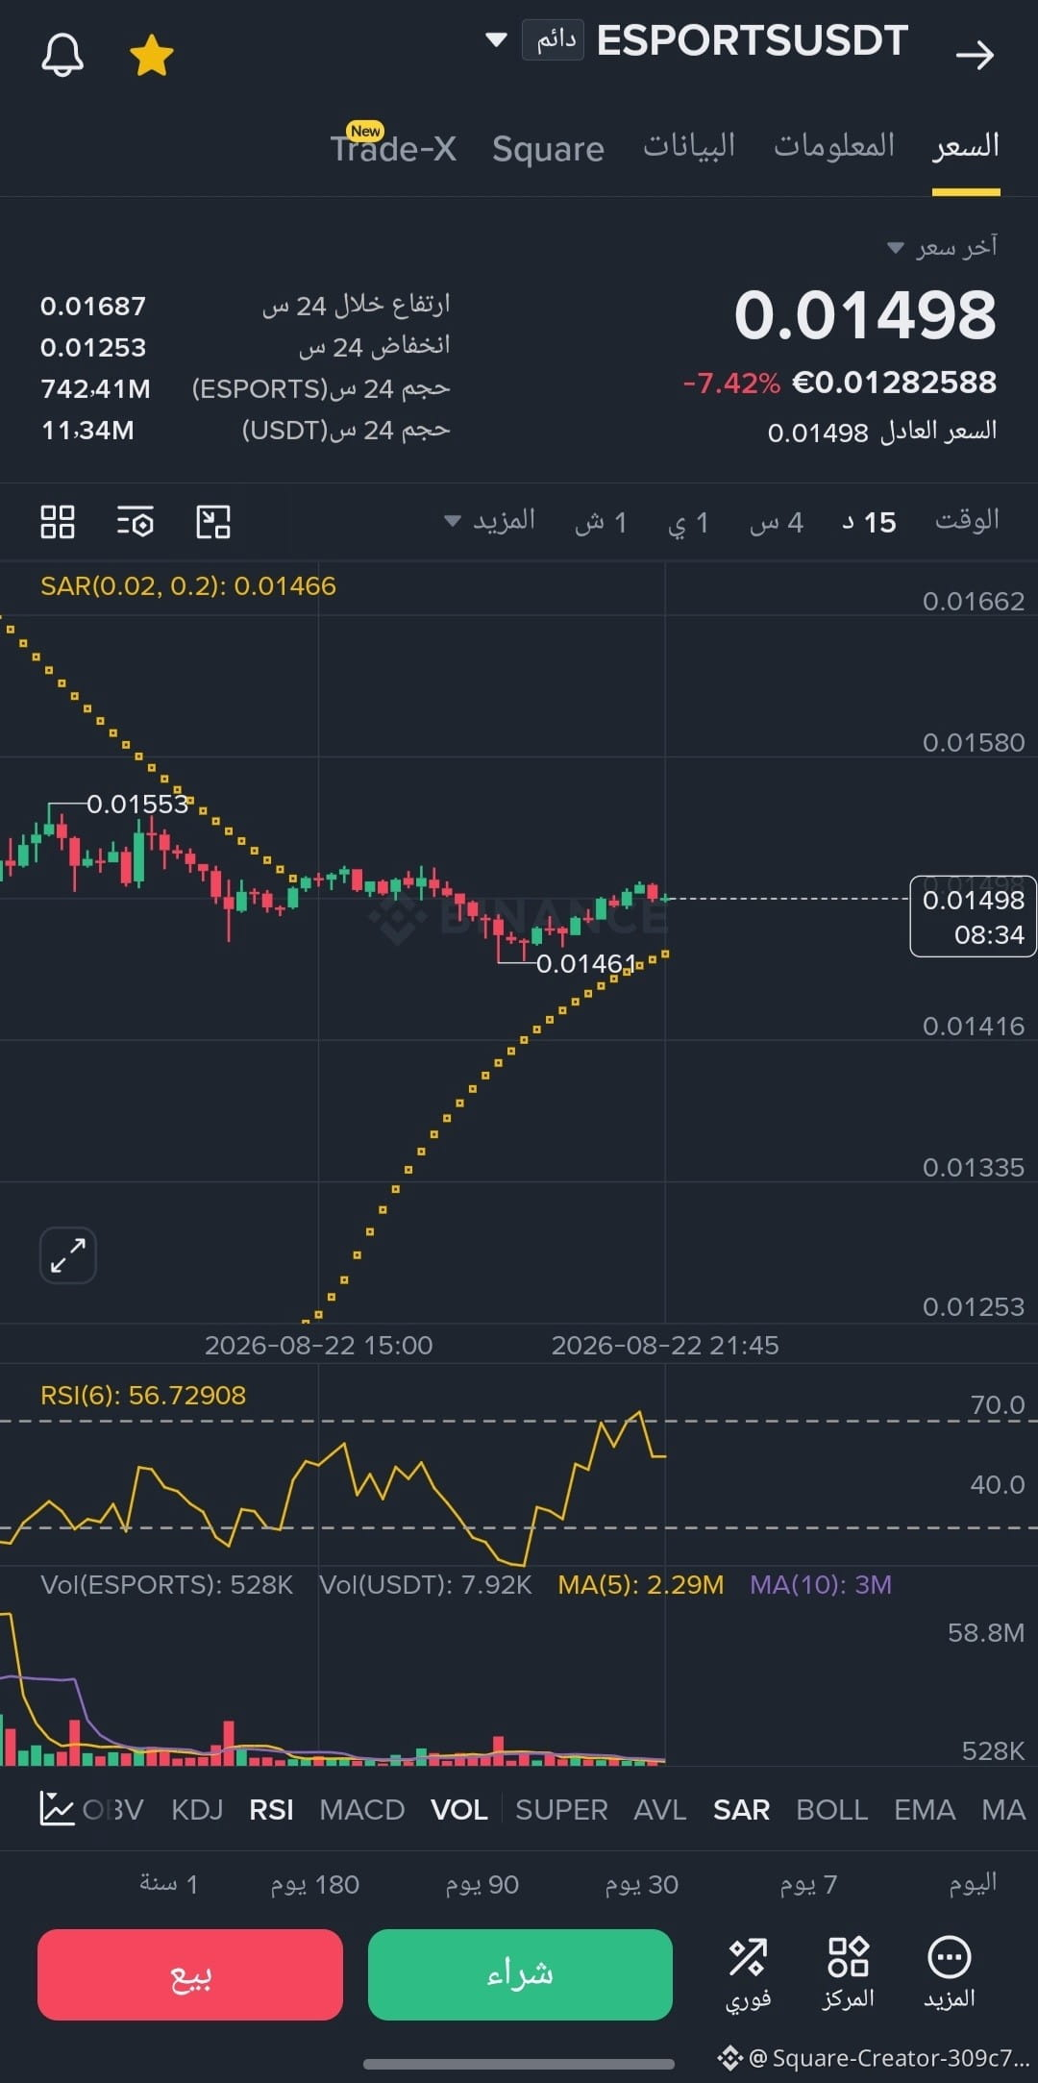Image resolution: width=1038 pixels, height=2083 pixels.
Task: Open the فوري instant trade icon
Action: click(748, 1974)
